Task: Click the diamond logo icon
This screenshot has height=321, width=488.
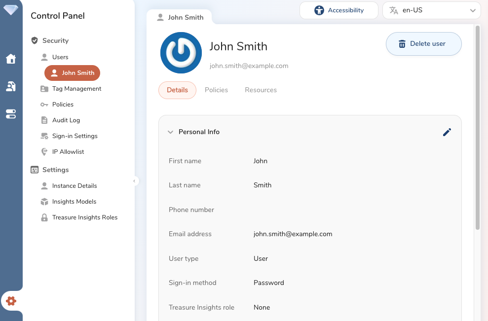Action: click(11, 9)
